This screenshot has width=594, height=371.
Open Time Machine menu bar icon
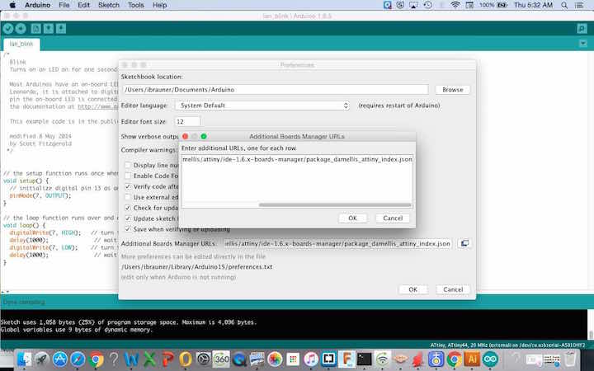(x=427, y=5)
